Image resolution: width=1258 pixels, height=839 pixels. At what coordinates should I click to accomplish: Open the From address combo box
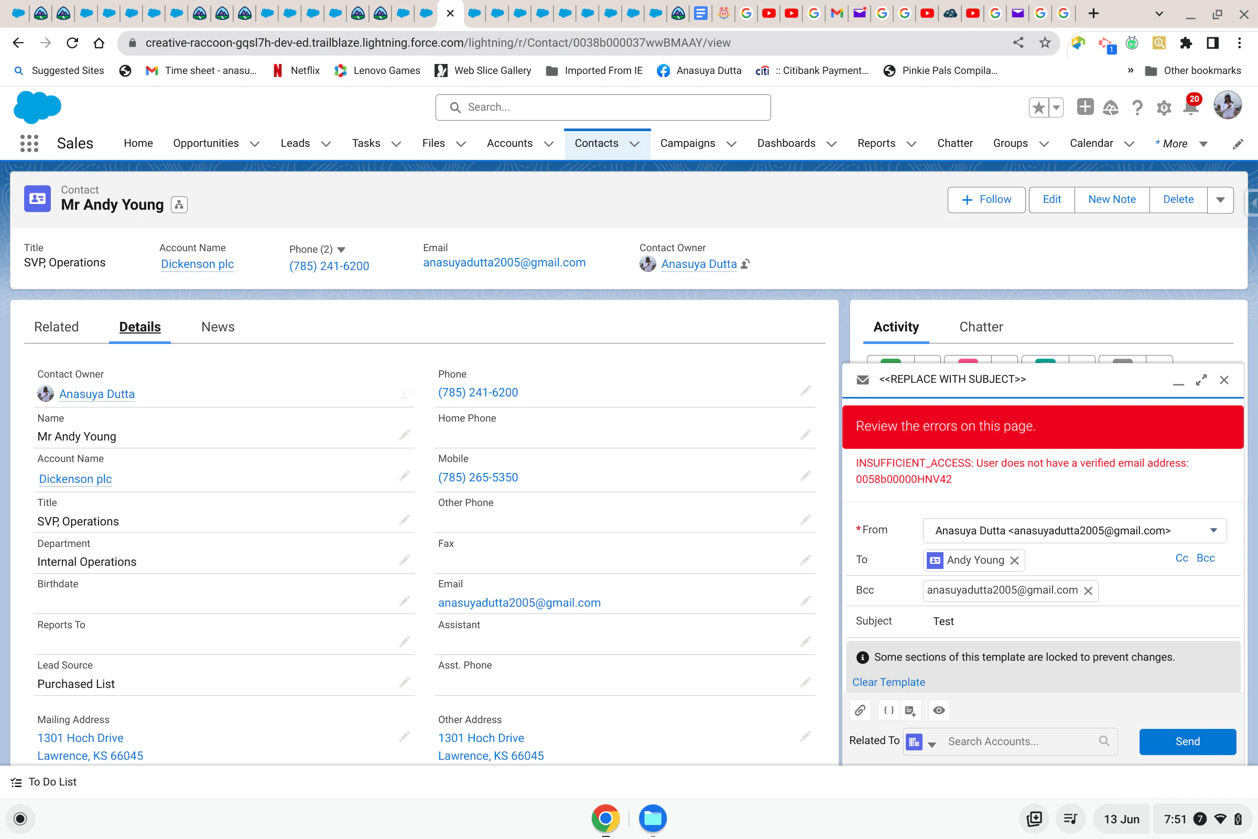pos(1075,530)
